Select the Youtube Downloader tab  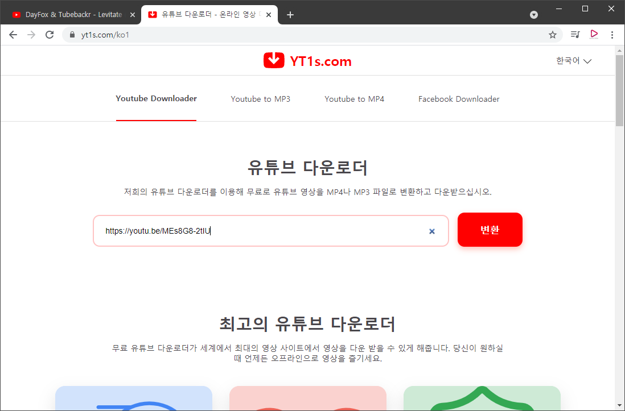point(156,99)
